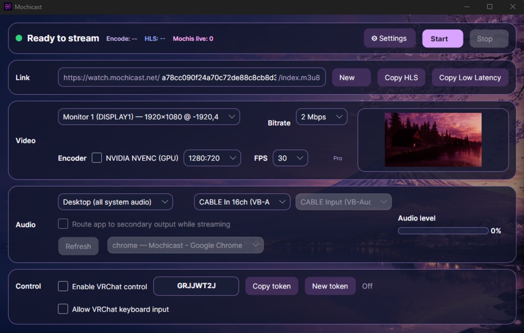The image size is (524, 333).
Task: Copy the Low Latency link
Action: (470, 77)
